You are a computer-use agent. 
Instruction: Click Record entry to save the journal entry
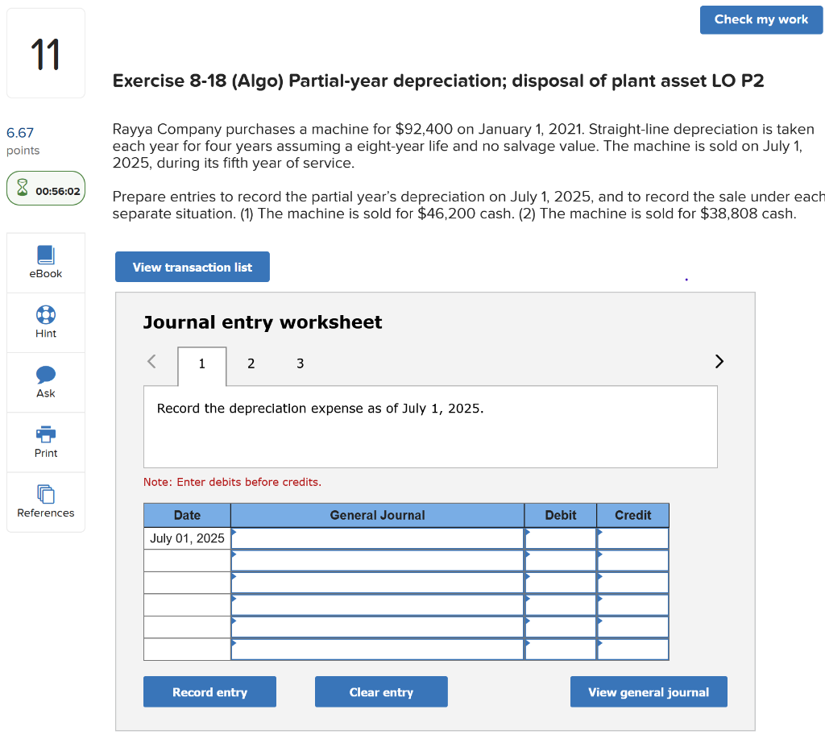(209, 691)
